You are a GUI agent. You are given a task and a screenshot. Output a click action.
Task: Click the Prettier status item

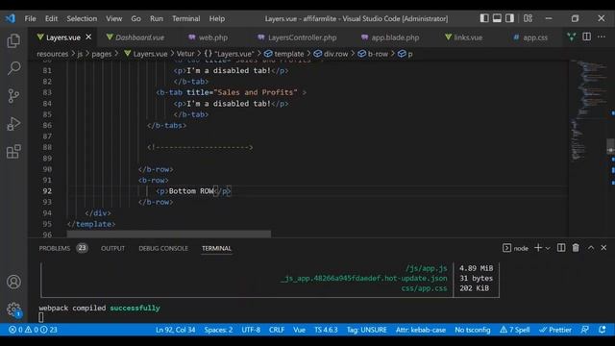click(x=555, y=330)
